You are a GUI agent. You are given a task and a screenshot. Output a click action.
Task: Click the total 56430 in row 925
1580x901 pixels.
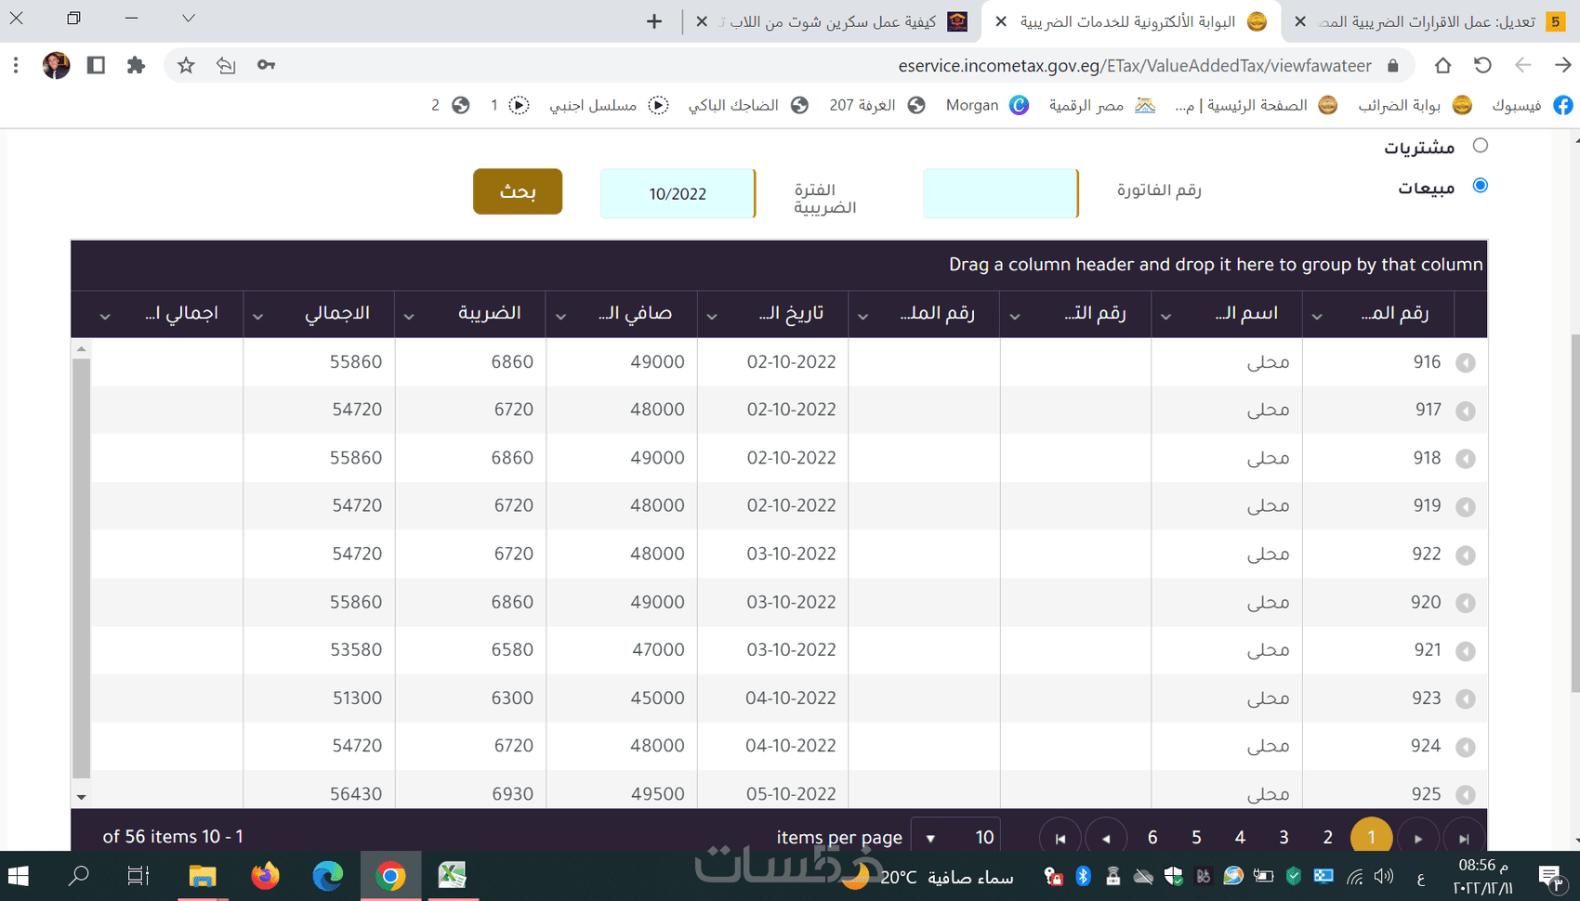coord(356,794)
